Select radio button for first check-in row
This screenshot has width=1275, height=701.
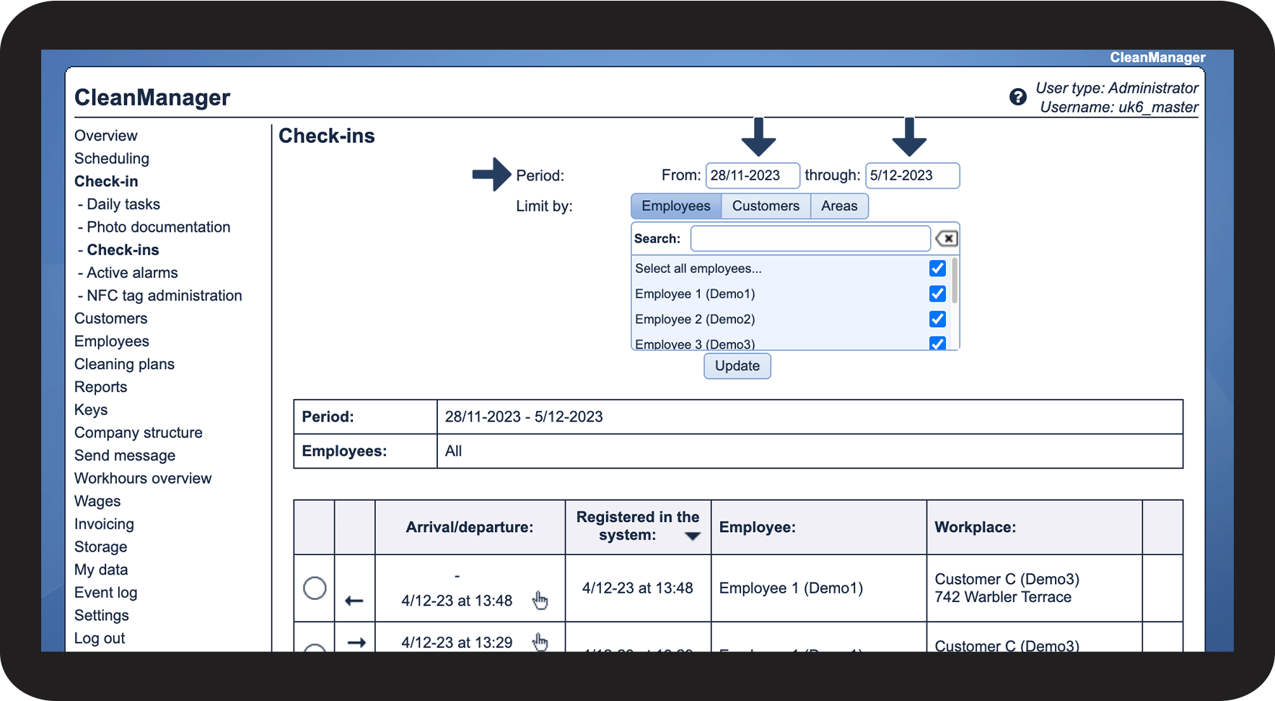tap(315, 588)
